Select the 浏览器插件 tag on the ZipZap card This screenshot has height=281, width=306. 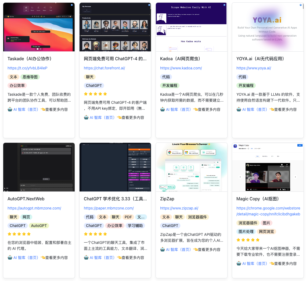[197, 217]
